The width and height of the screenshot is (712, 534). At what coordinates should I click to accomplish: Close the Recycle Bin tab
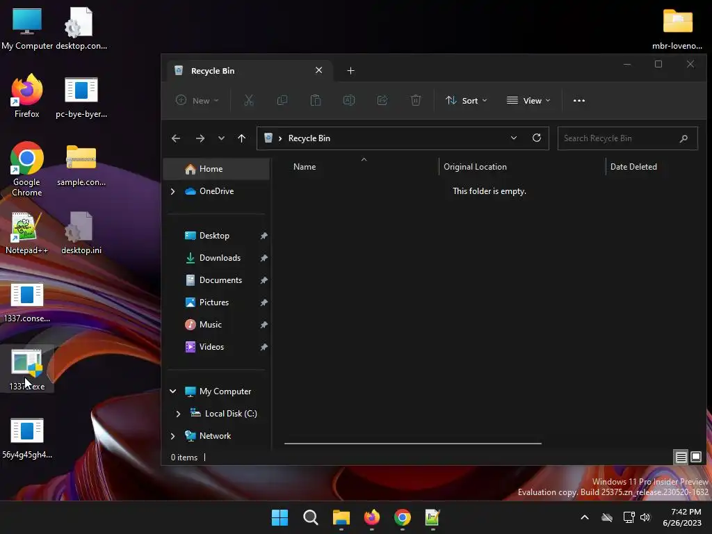pyautogui.click(x=318, y=70)
